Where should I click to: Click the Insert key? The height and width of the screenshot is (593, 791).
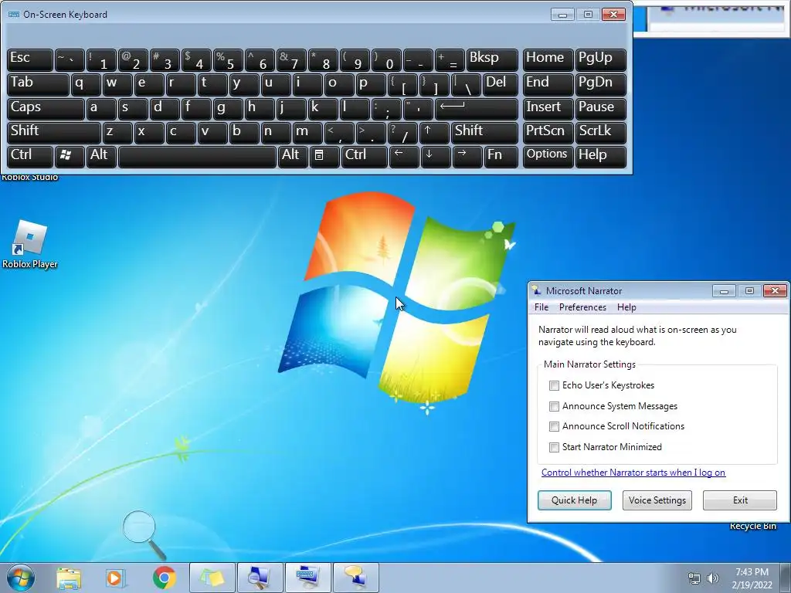(548, 109)
